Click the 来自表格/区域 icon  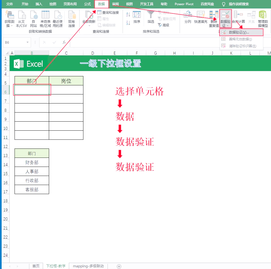[x=46, y=15]
